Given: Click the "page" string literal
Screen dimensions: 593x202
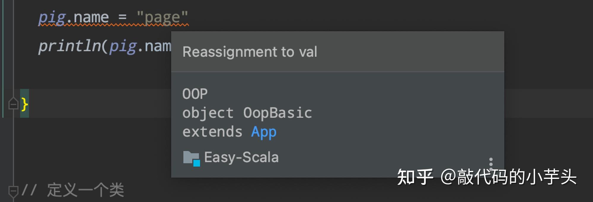Looking at the screenshot, I should pos(162,17).
